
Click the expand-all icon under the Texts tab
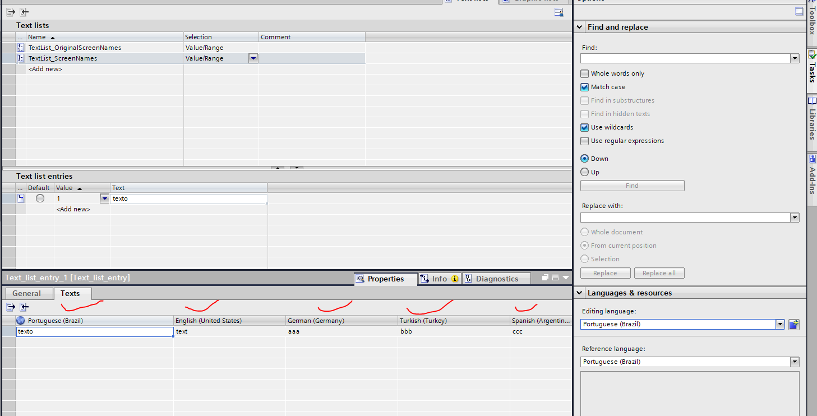click(11, 307)
